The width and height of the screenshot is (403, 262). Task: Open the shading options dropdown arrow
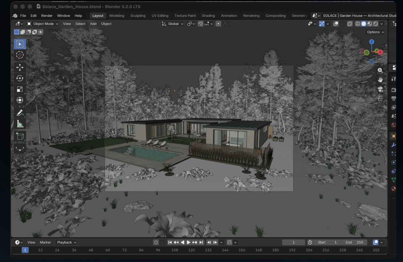tap(382, 24)
